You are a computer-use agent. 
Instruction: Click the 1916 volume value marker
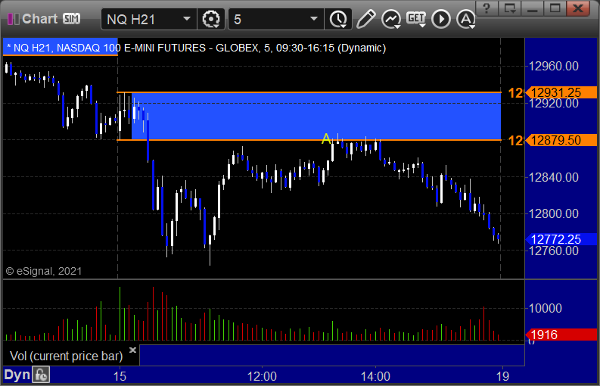(x=561, y=335)
